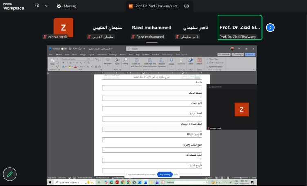Open the screen share more options ellipsis
Screen dimensions: 307x186
pos(187,6)
